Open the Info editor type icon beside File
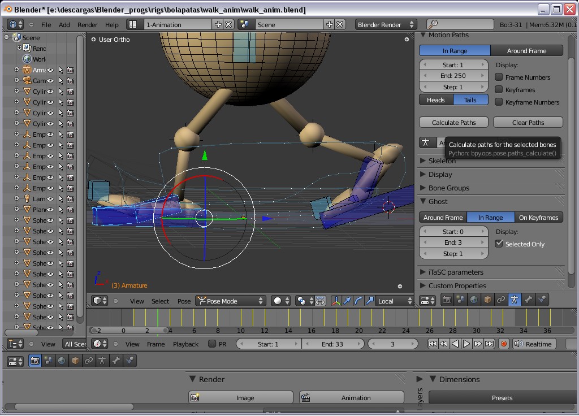Image resolution: width=579 pixels, height=416 pixels. (15, 25)
